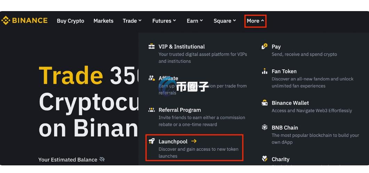
Task: Click the VIP & Institutional briefcase icon
Action: (152, 46)
